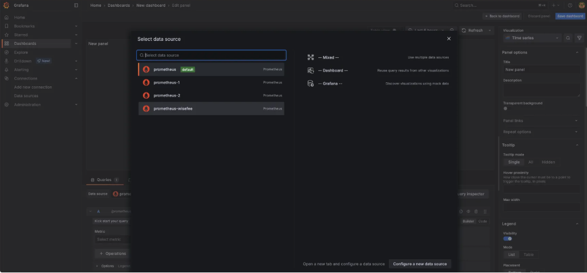Open Starred in the sidebar
This screenshot has width=587, height=273.
pyautogui.click(x=21, y=35)
